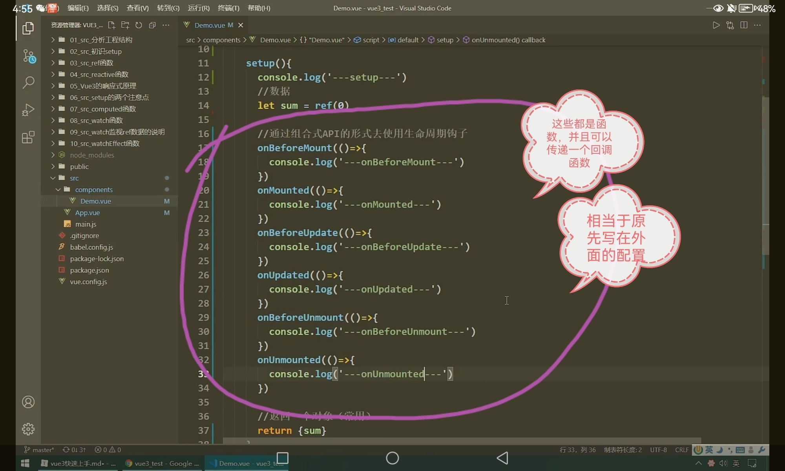The image size is (785, 471).
Task: Click the master branch status indicator
Action: tap(39, 450)
